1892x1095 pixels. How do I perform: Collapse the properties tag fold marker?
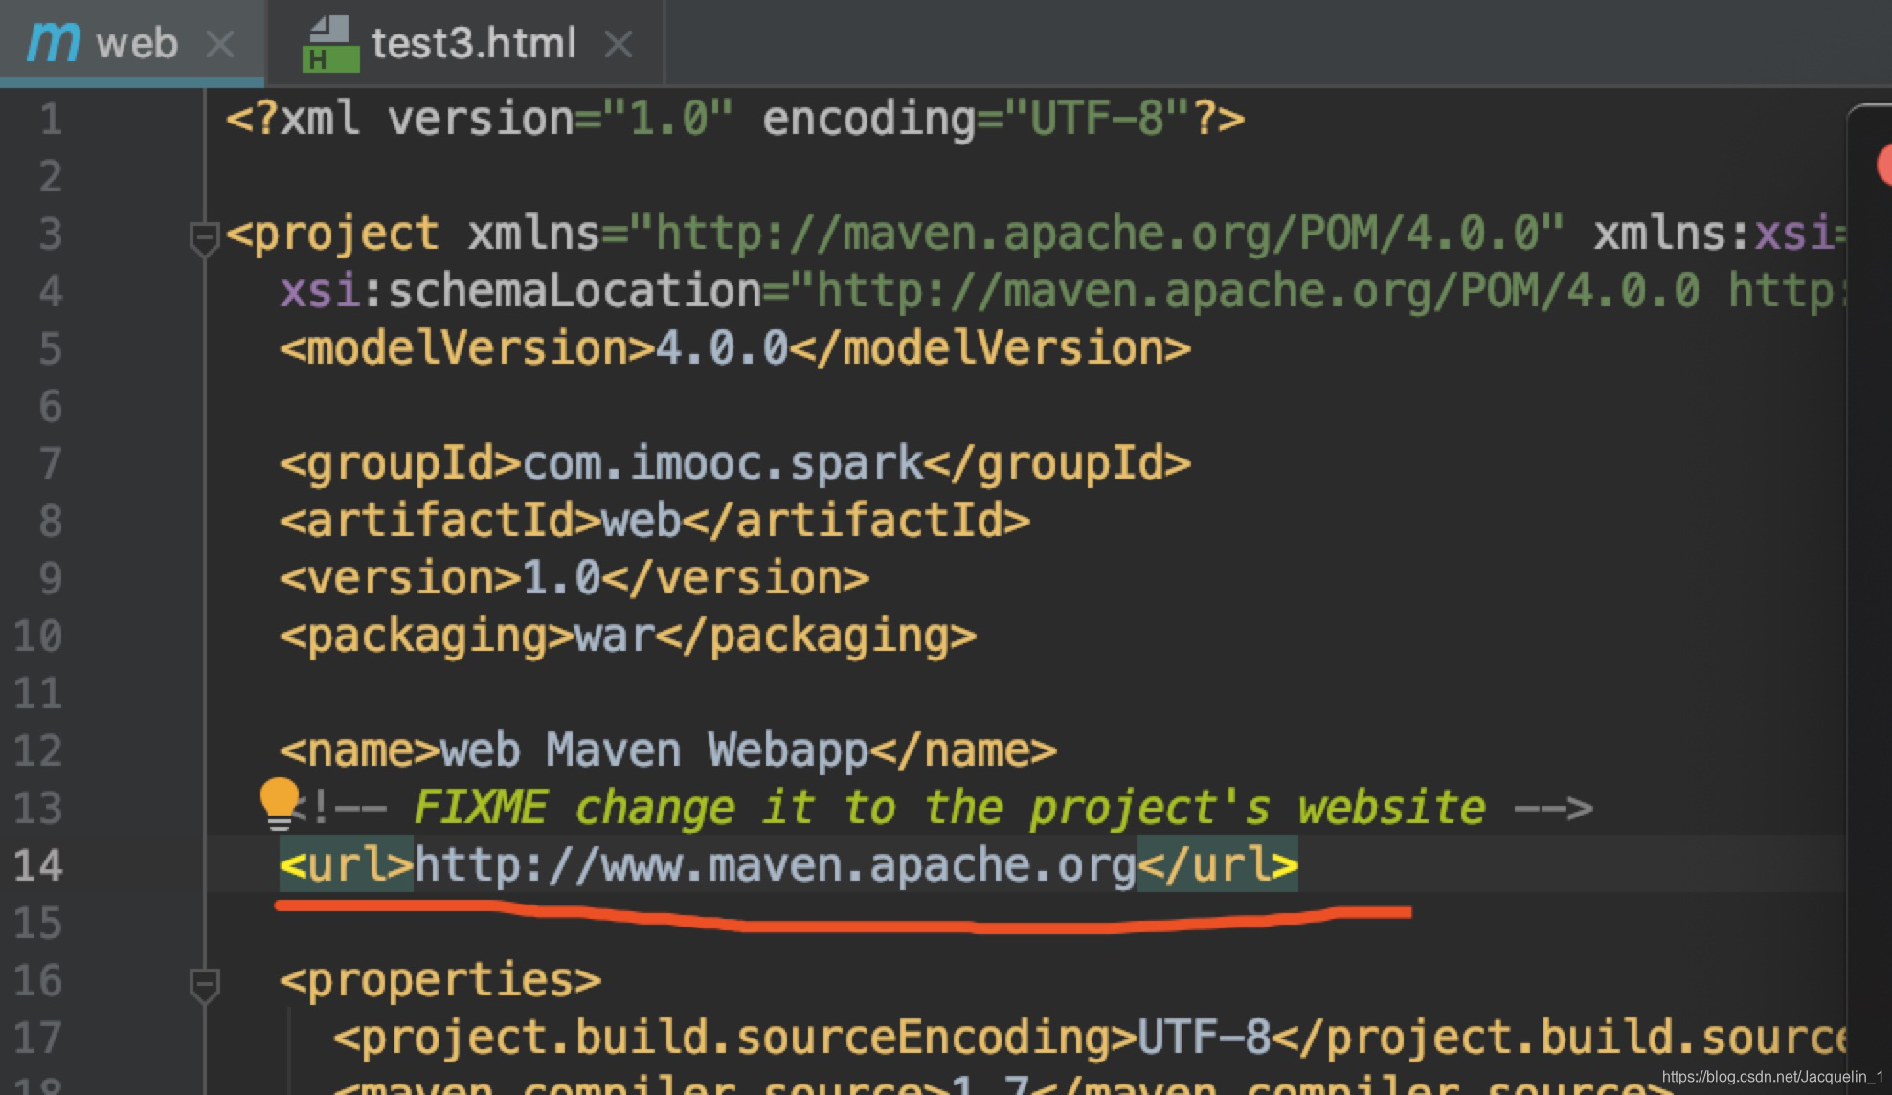pyautogui.click(x=204, y=986)
